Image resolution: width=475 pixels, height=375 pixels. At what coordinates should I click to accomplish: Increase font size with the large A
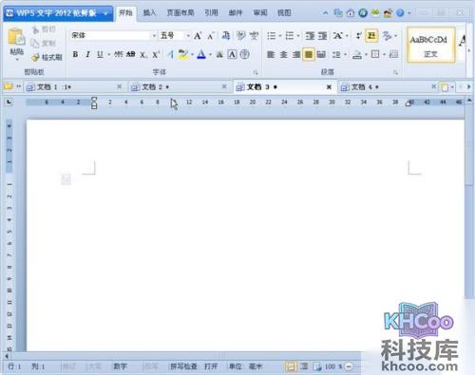pos(198,36)
